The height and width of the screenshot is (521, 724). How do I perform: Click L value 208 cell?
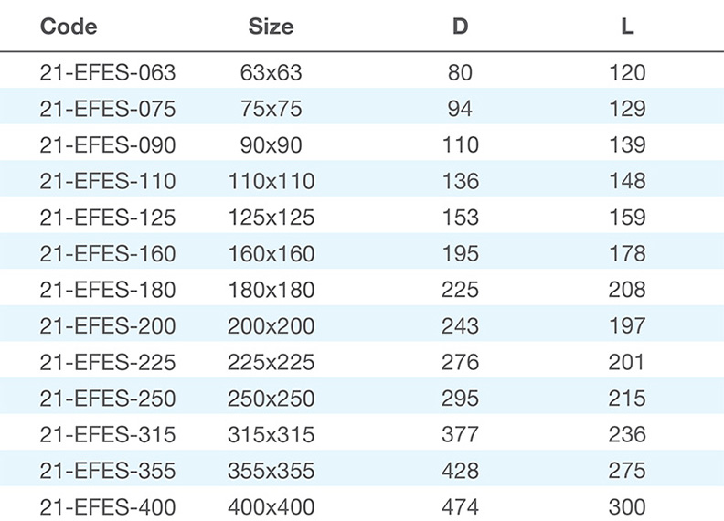pos(626,290)
